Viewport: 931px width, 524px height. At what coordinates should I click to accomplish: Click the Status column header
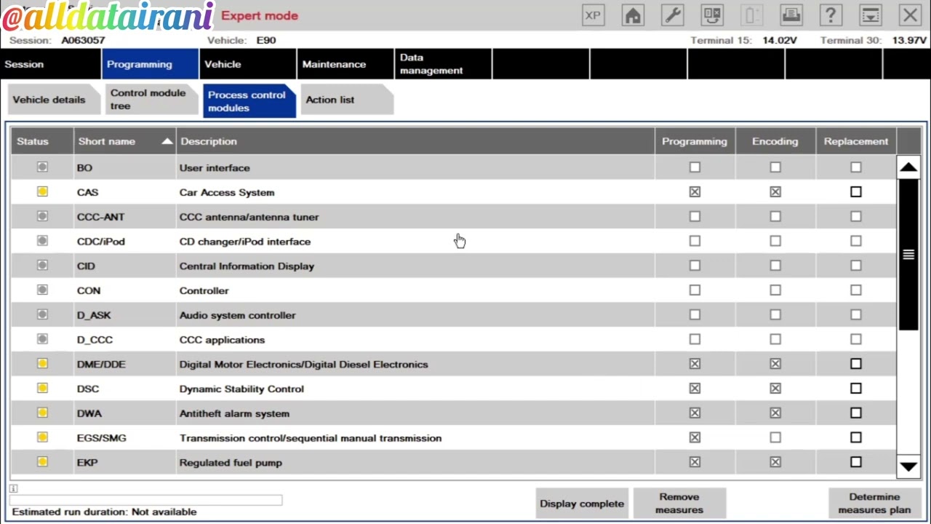[x=42, y=141]
